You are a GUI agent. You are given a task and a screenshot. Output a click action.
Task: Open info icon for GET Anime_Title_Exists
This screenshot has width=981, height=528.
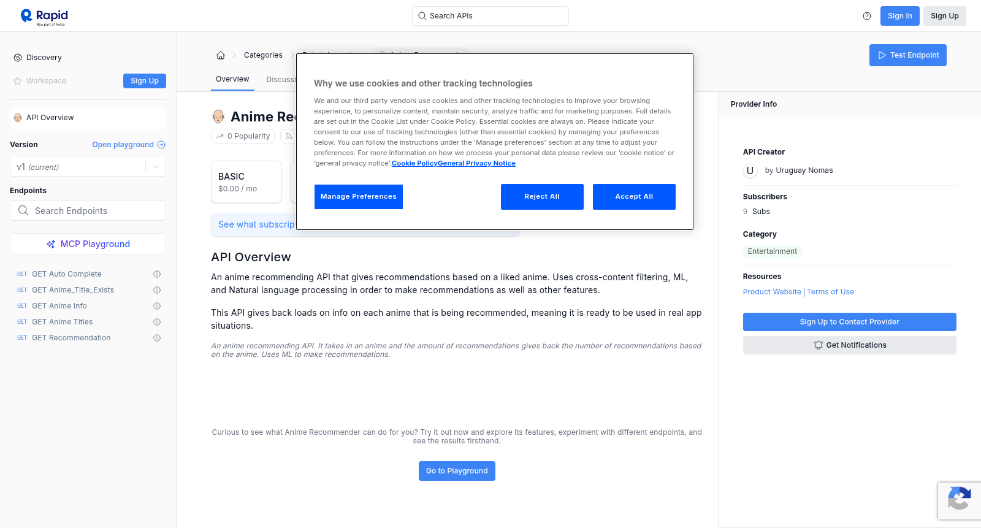157,290
